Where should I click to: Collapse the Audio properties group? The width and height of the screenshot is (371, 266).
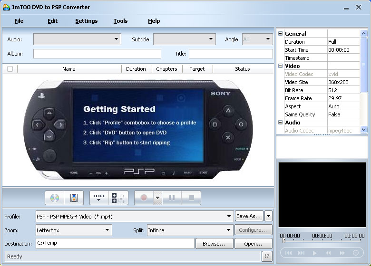tap(281, 123)
